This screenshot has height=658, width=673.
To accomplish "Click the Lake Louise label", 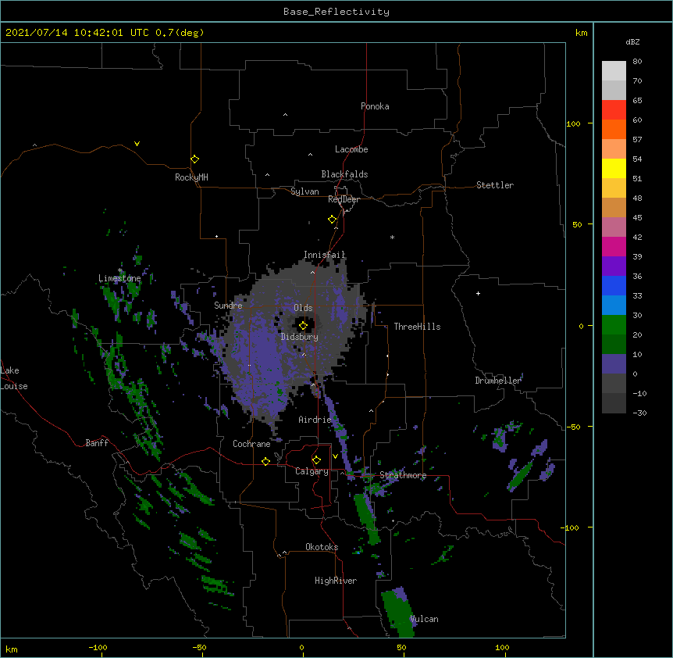I will pyautogui.click(x=14, y=378).
